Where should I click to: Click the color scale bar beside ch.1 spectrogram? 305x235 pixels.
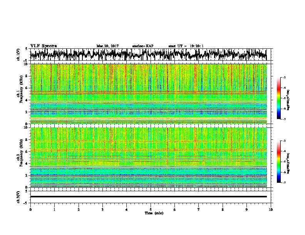(x=278, y=98)
